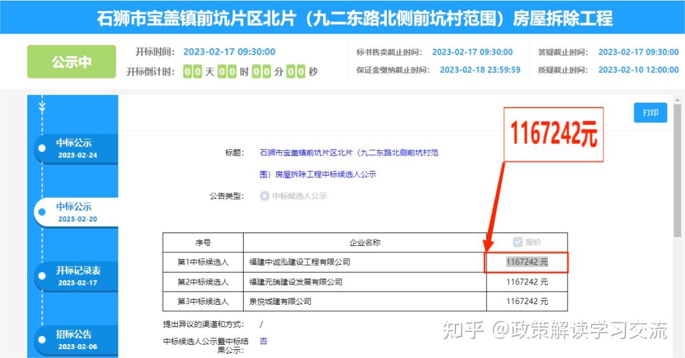This screenshot has width=685, height=358.
Task: Click the 开标时间 value 2023-02-17 09:30:00
Action: pyautogui.click(x=230, y=51)
